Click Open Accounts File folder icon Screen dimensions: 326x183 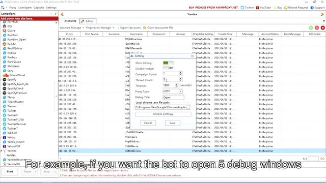pyautogui.click(x=145, y=28)
